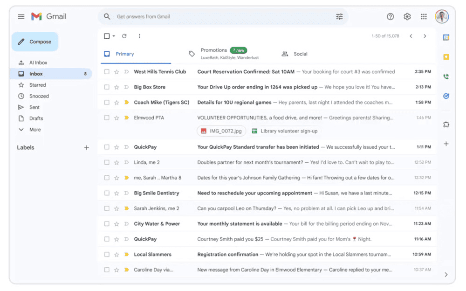466x291 pixels.
Task: Open the IMG_0072.jpg attachment
Action: pos(221,131)
